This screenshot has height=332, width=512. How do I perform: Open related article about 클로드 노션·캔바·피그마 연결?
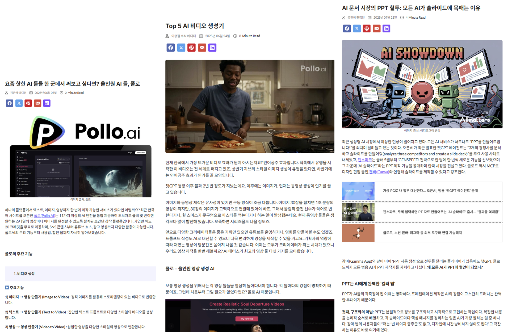click(422, 233)
